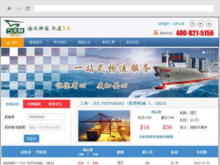
Task: Open the 拼箱服务 menu item
Action: [x=36, y=42]
